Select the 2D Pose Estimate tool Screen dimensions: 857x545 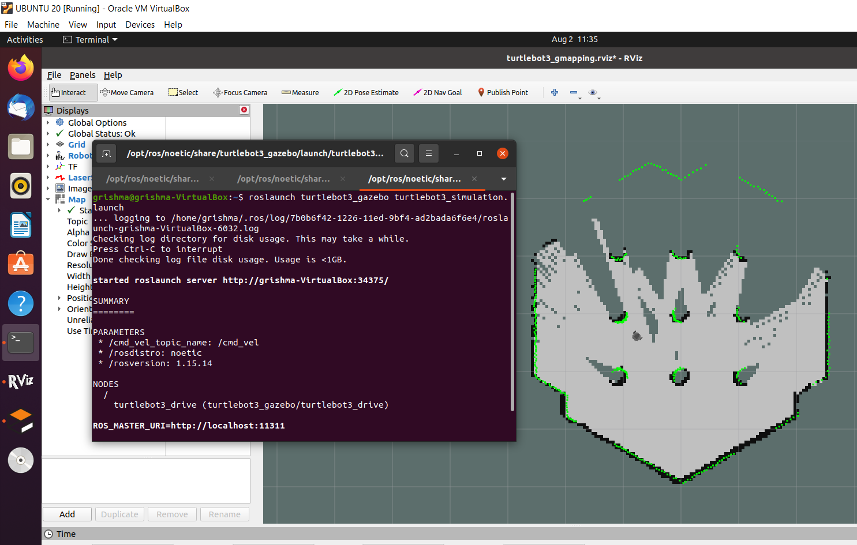point(366,92)
